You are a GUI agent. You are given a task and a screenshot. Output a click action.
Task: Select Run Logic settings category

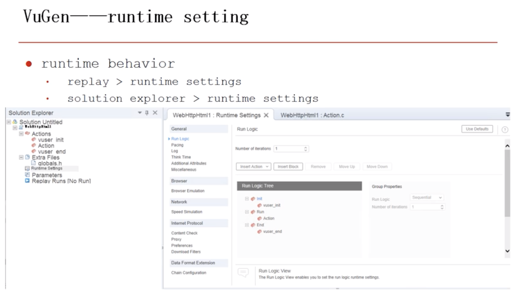pyautogui.click(x=180, y=139)
